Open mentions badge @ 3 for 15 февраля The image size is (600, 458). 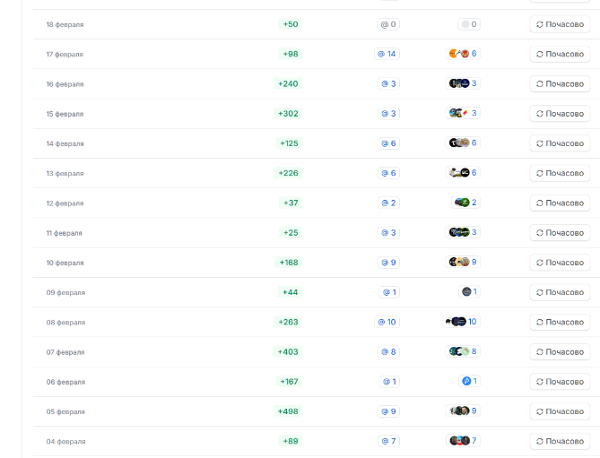pos(388,114)
